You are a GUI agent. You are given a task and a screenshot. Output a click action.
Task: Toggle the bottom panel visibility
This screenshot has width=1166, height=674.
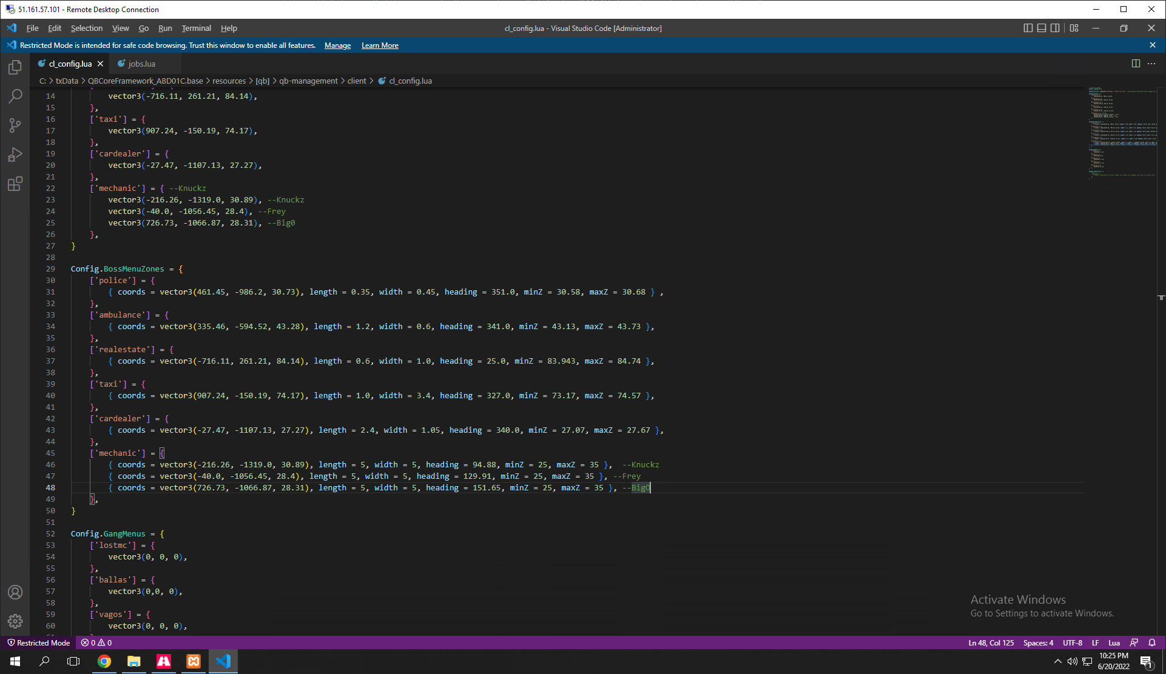click(1042, 28)
